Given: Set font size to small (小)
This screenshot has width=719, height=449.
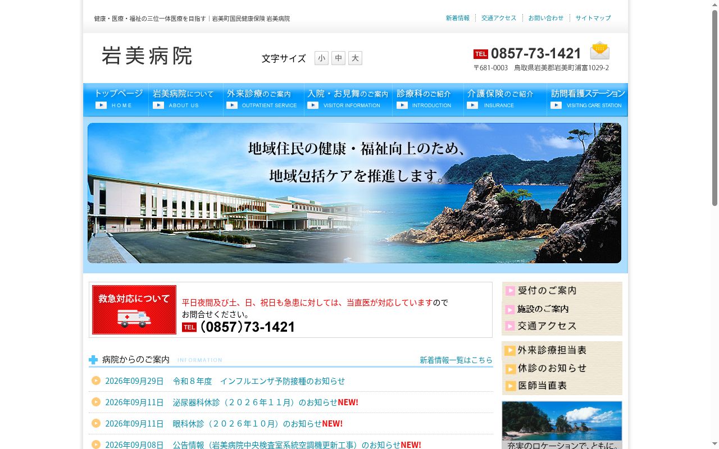Looking at the screenshot, I should pos(321,58).
